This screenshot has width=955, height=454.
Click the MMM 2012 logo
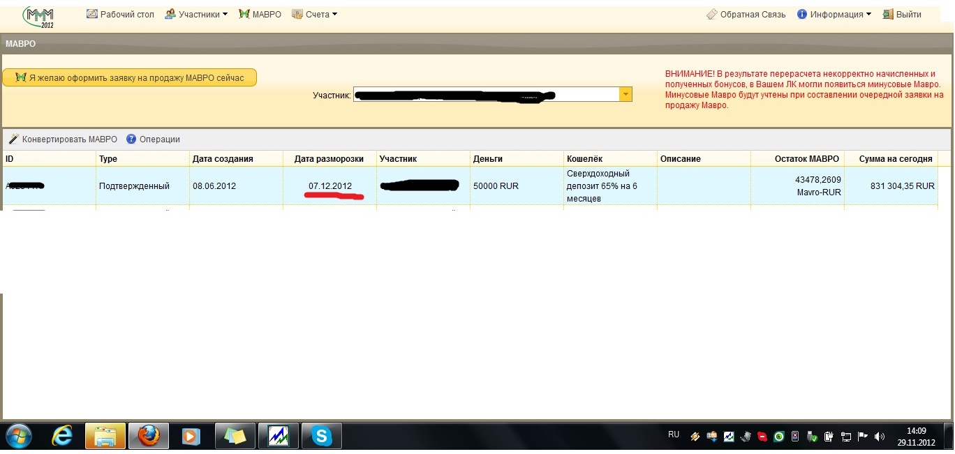pyautogui.click(x=39, y=17)
